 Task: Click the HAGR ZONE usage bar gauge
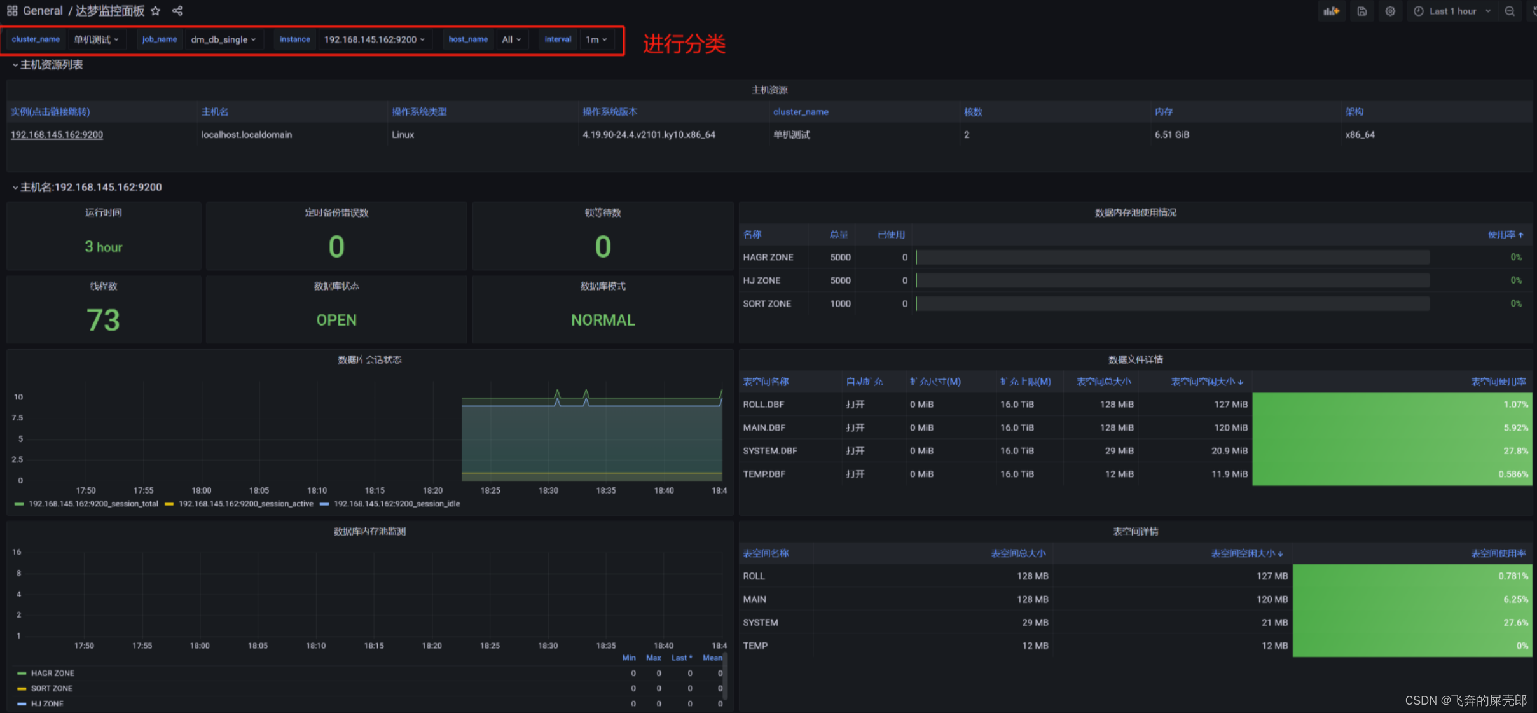1173,258
